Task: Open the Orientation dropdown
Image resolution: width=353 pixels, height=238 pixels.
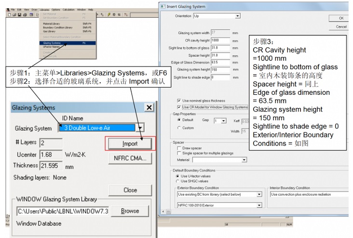Action: pos(237,16)
